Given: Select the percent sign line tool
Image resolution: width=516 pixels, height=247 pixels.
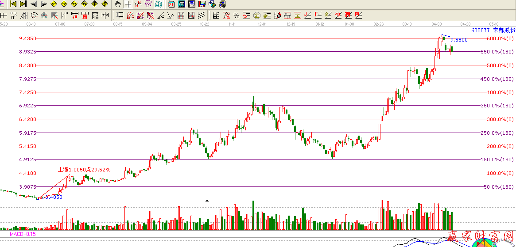Looking at the screenshot, I should (x=236, y=15).
